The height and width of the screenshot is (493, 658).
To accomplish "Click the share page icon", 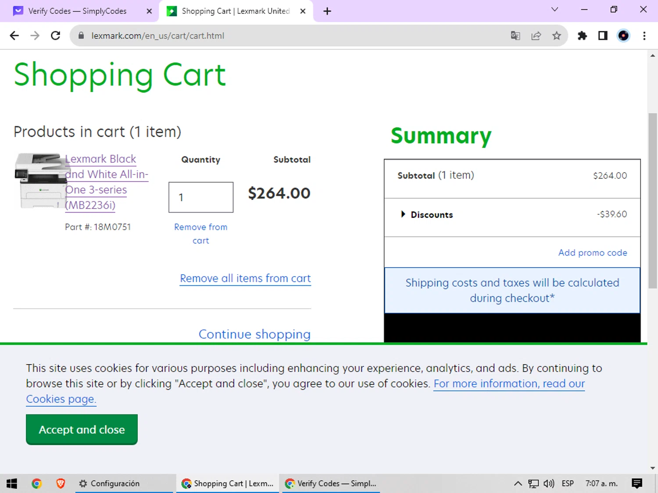I will point(536,35).
